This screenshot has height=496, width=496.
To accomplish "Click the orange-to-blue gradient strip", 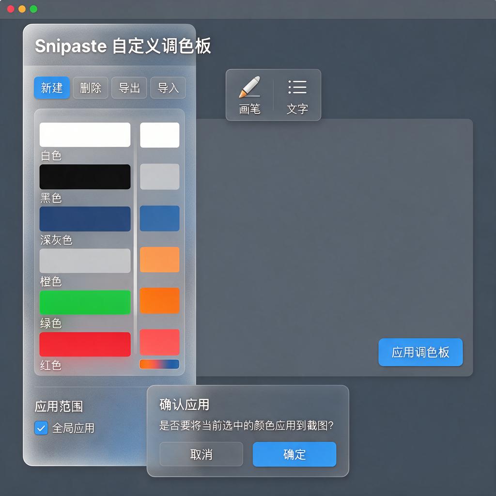I will pos(159,364).
